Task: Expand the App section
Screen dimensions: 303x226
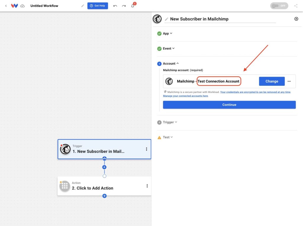Action: 167,33
